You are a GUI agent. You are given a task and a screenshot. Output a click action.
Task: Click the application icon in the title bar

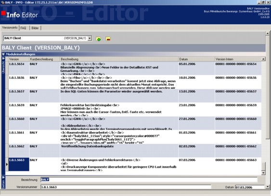click(x=2, y=2)
